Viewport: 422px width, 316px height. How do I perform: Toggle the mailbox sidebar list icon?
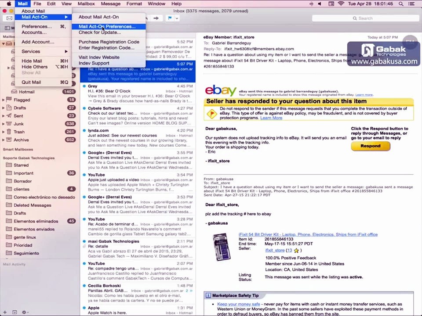click(7, 28)
